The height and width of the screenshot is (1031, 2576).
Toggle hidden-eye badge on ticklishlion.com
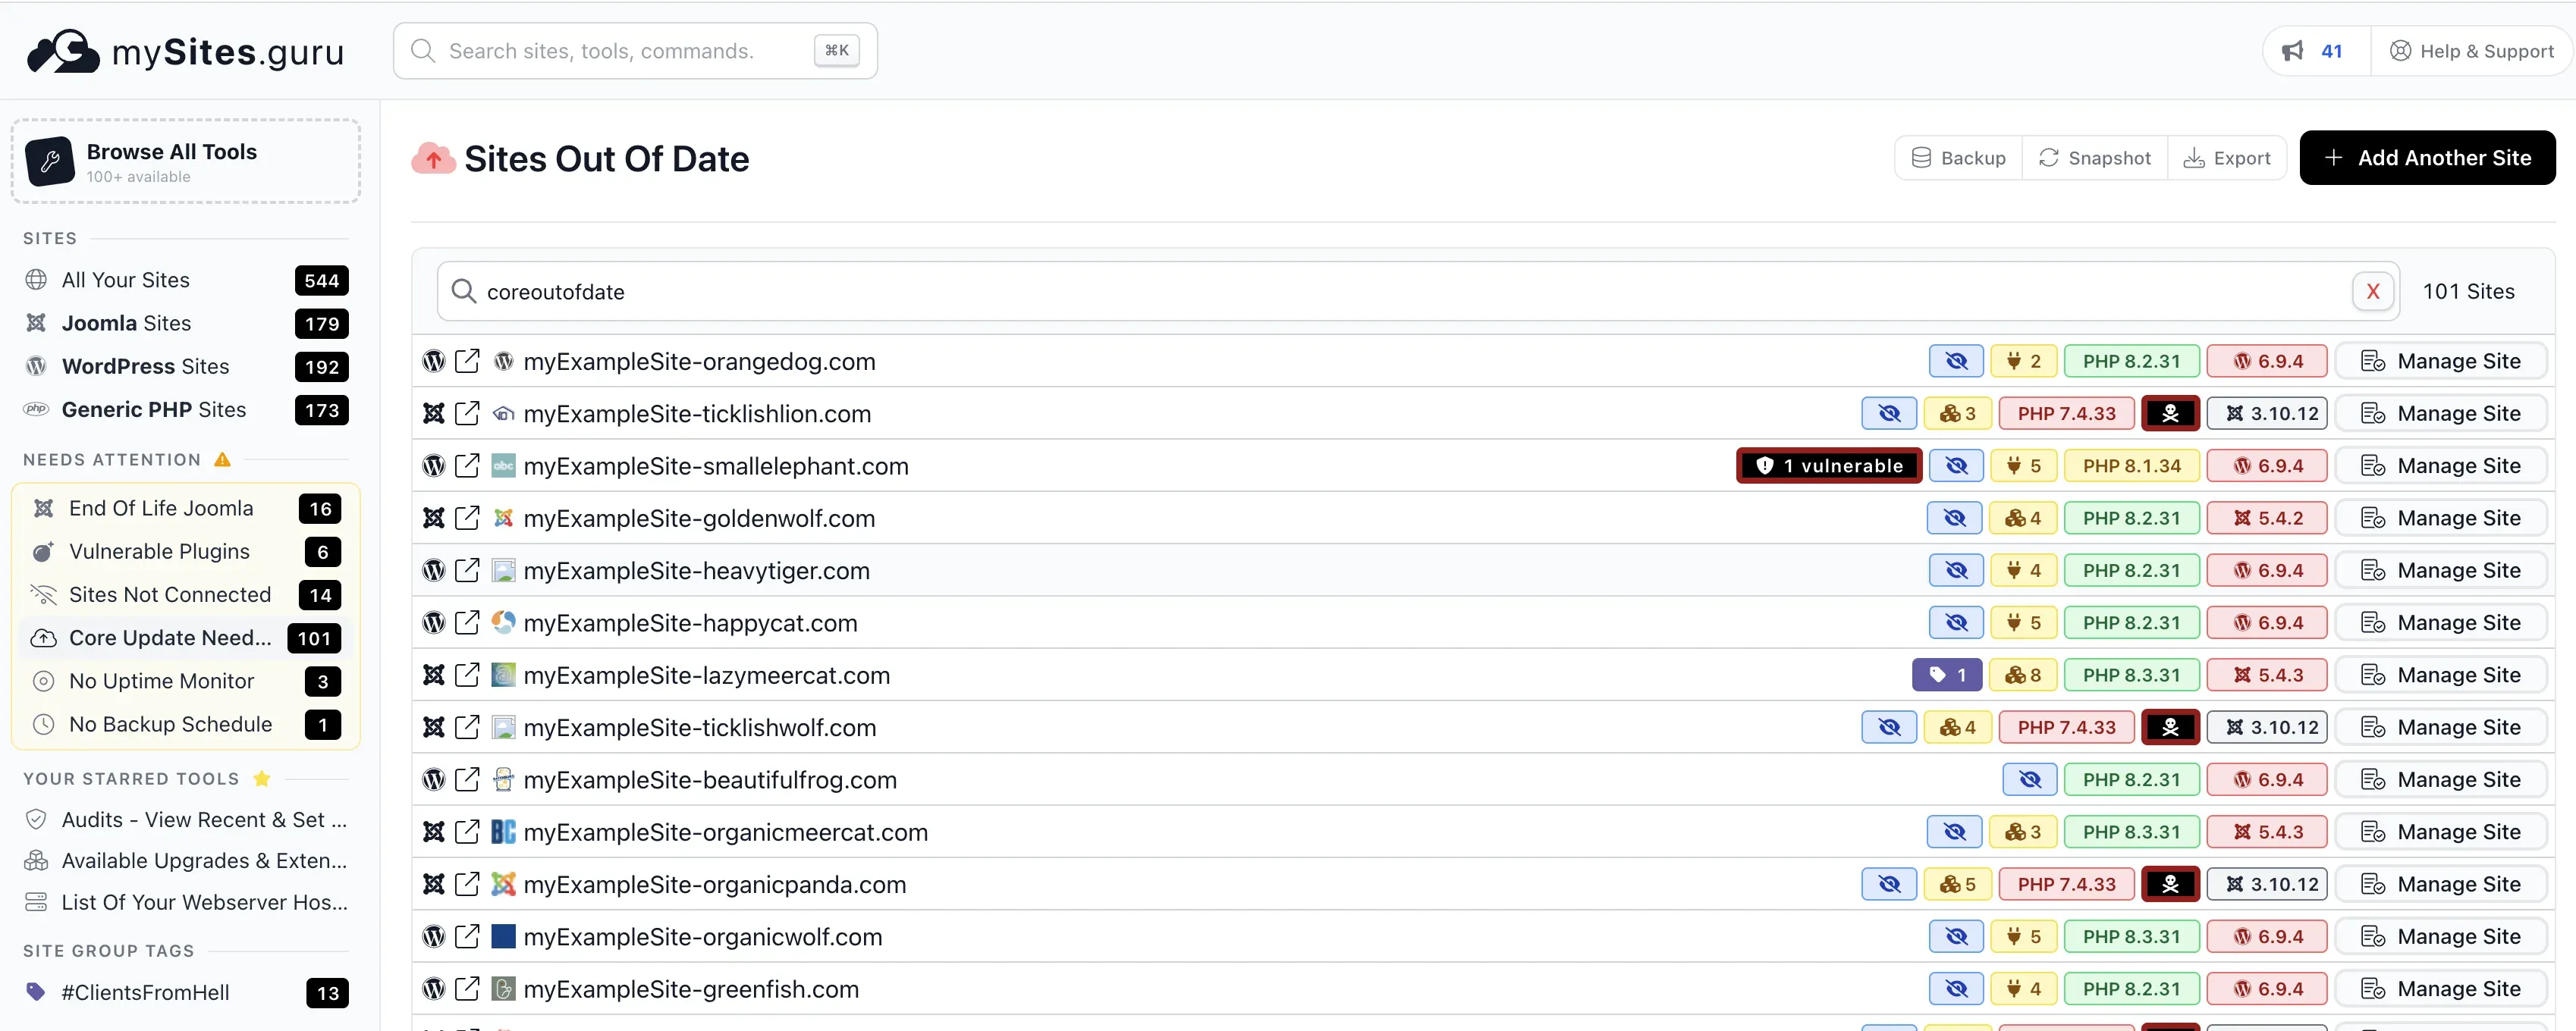[x=1889, y=414]
